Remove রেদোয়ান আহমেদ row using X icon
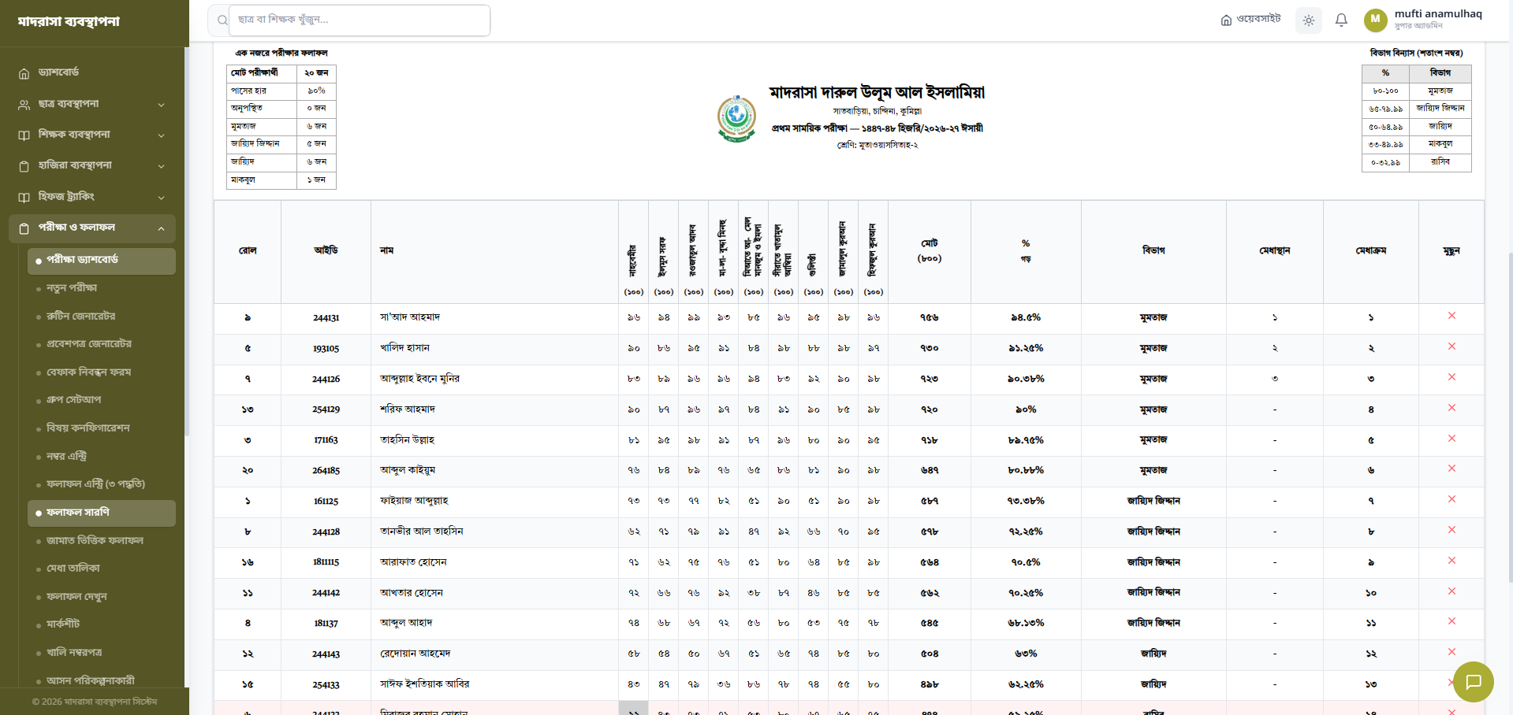The image size is (1513, 715). point(1452,652)
